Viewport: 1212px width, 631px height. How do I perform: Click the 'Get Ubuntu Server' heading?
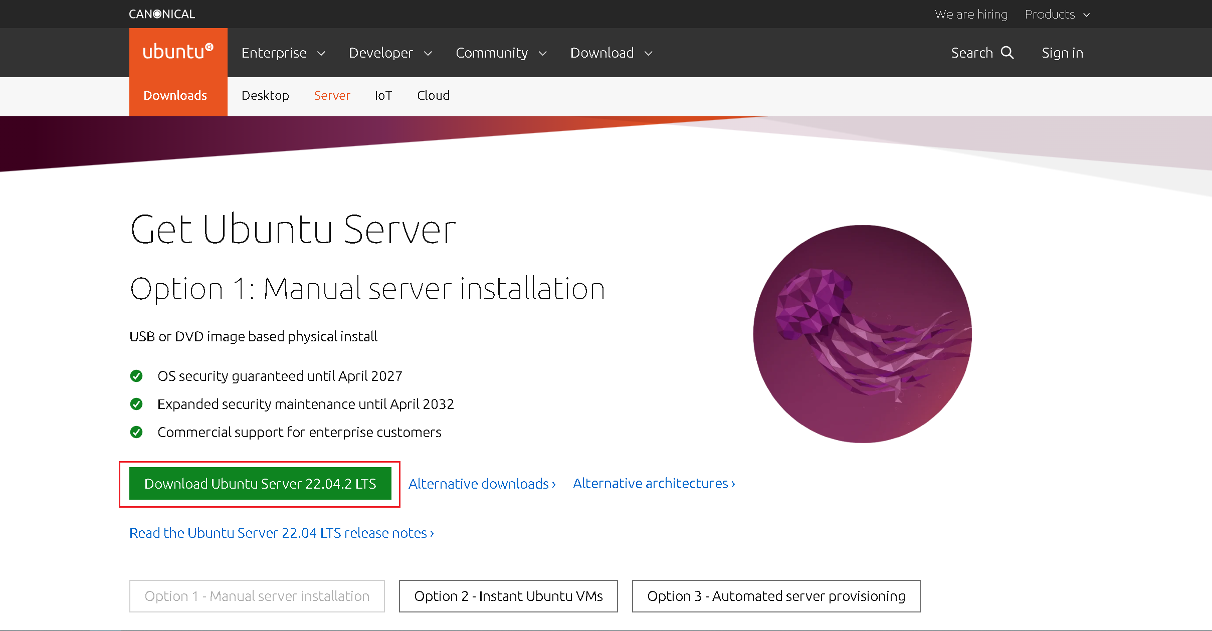tap(293, 230)
